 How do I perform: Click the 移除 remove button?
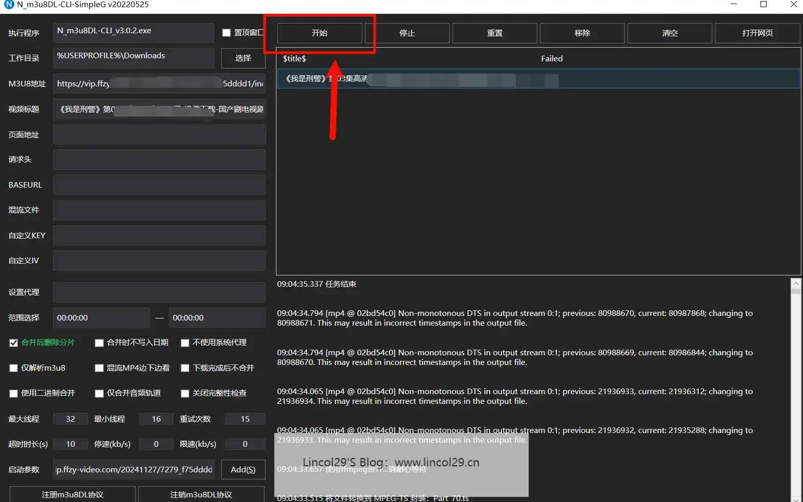pos(582,33)
